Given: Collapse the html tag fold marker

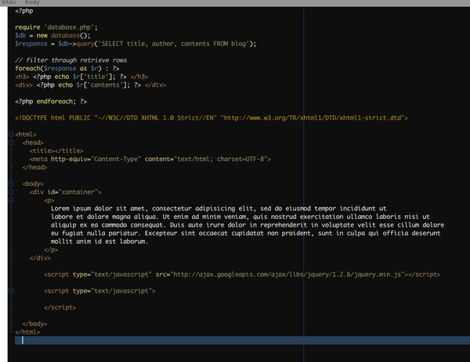Looking at the screenshot, I should (11, 134).
